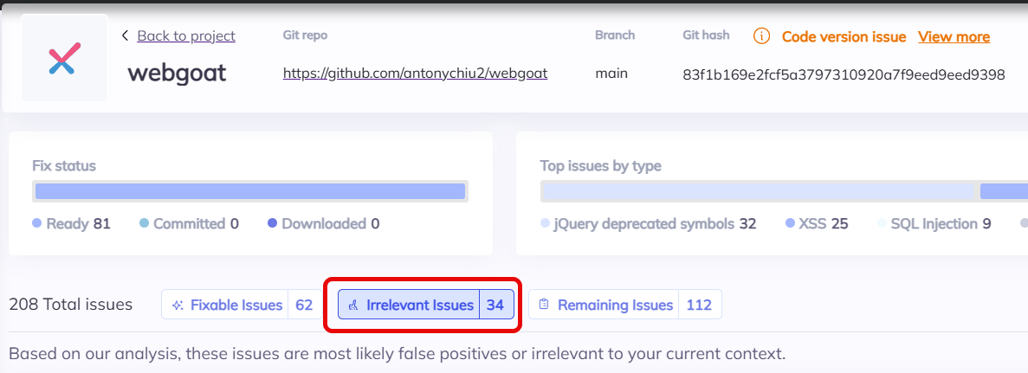Click the XSS legend dot

click(x=790, y=224)
